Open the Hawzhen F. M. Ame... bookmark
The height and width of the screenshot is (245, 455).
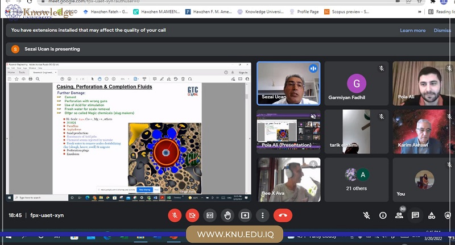coord(209,11)
